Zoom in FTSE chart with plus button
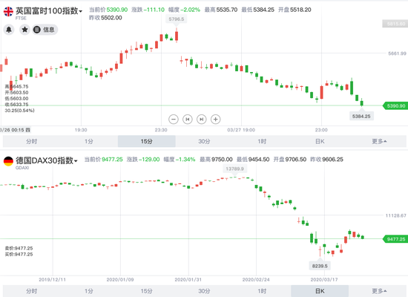The width and height of the screenshot is (408, 297). [x=215, y=120]
